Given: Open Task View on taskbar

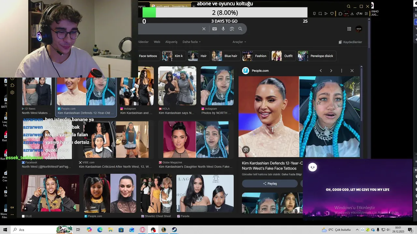Looking at the screenshot, I should click(x=78, y=230).
